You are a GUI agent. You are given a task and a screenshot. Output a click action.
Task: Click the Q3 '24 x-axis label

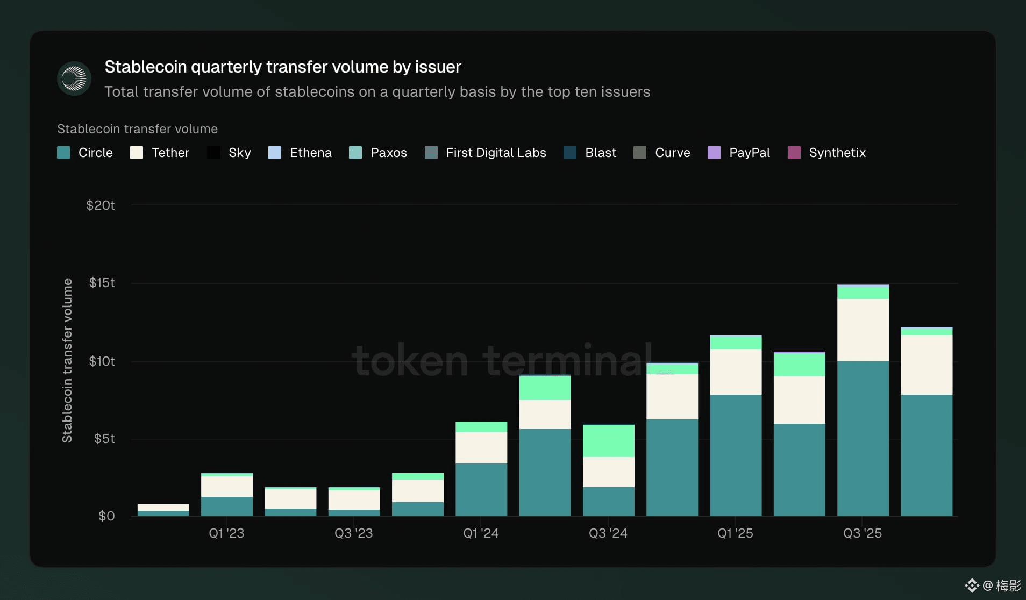(x=608, y=533)
